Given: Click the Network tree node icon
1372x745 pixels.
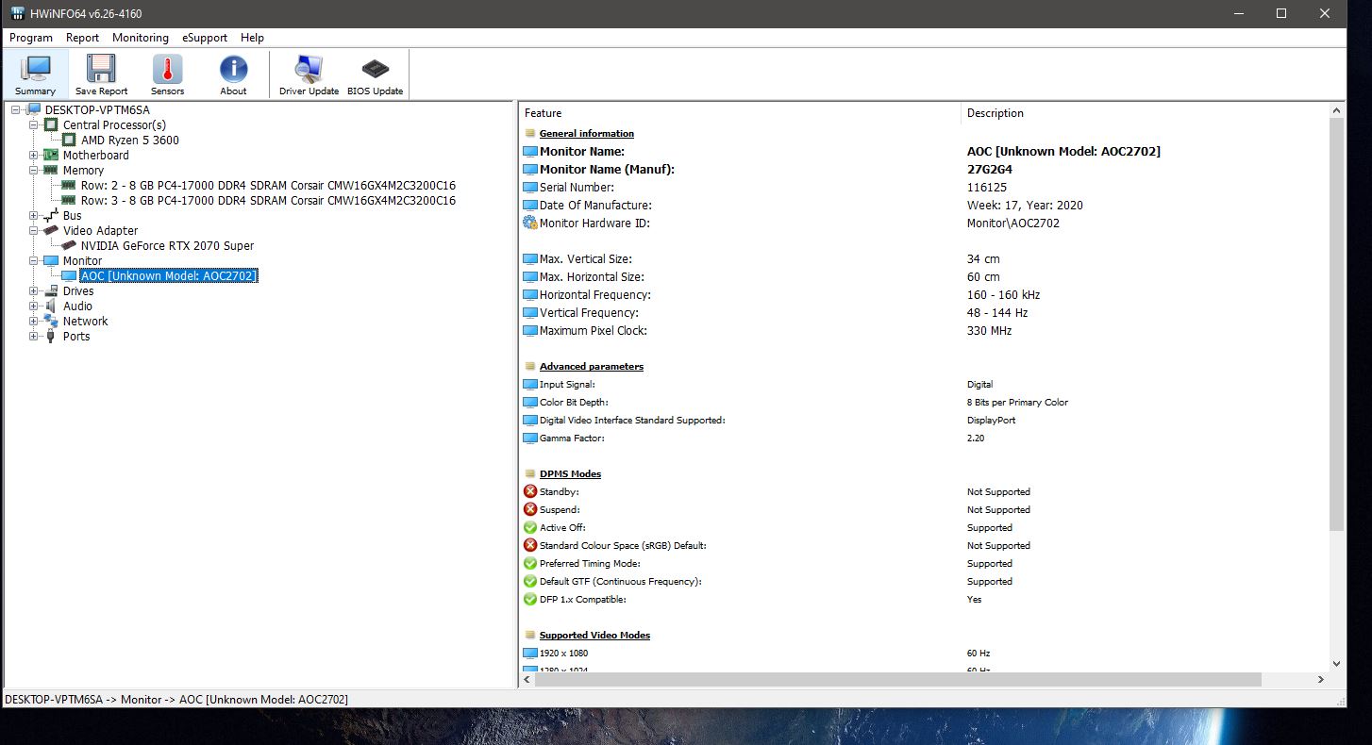Looking at the screenshot, I should pyautogui.click(x=52, y=321).
